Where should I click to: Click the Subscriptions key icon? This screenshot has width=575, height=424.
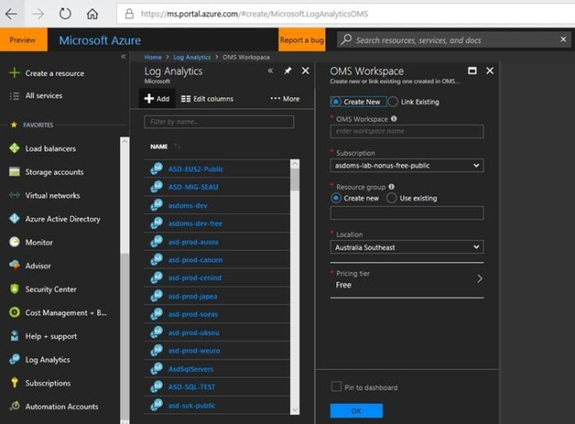[x=14, y=382]
